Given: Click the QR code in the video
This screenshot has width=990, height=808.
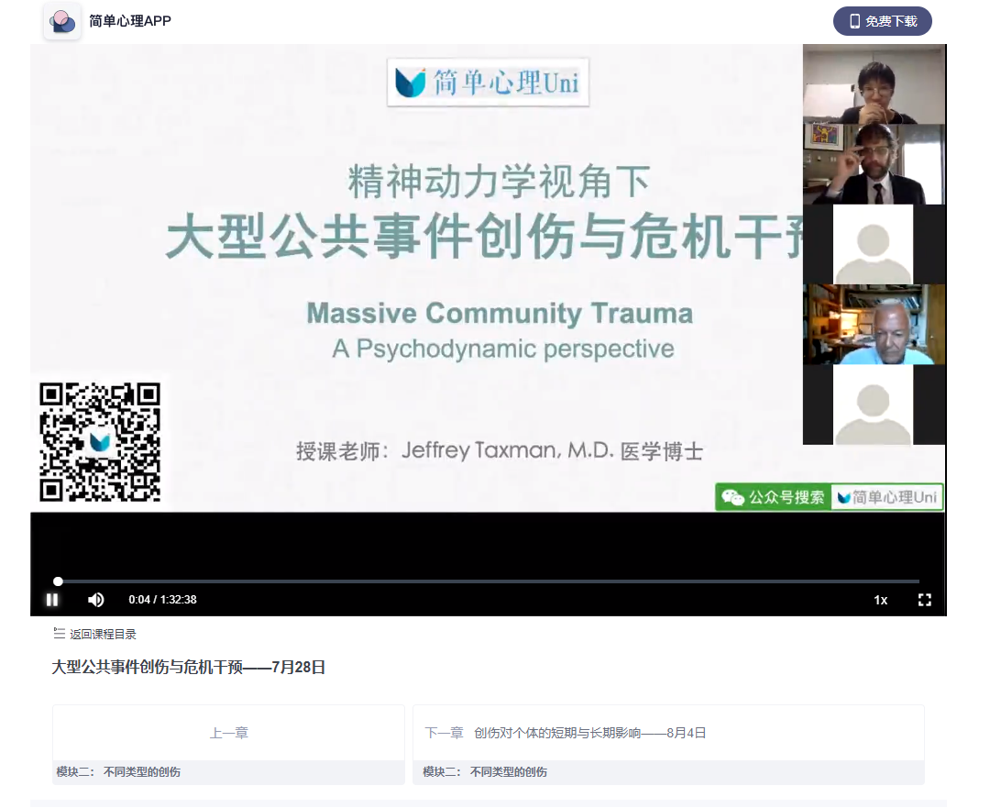Looking at the screenshot, I should click(x=100, y=441).
